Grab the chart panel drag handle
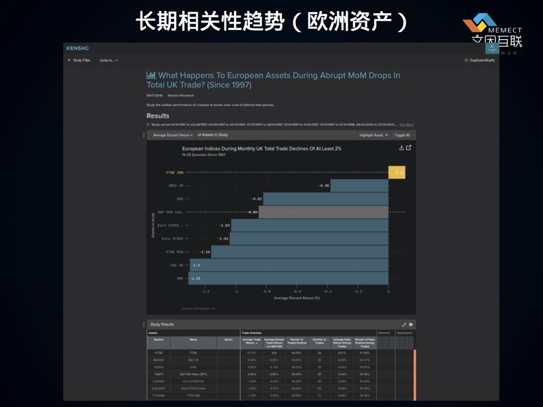Screen dimensions: 543x407 144,135
